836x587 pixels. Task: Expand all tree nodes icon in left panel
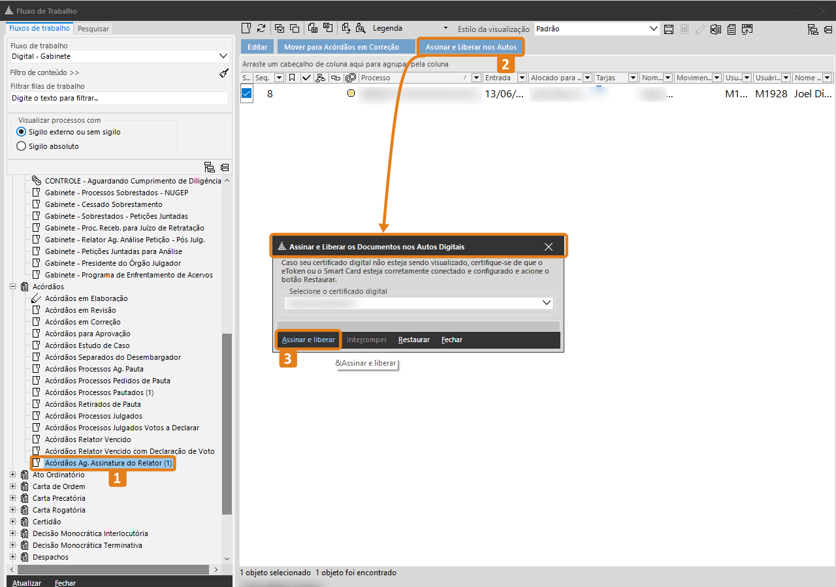[x=210, y=167]
